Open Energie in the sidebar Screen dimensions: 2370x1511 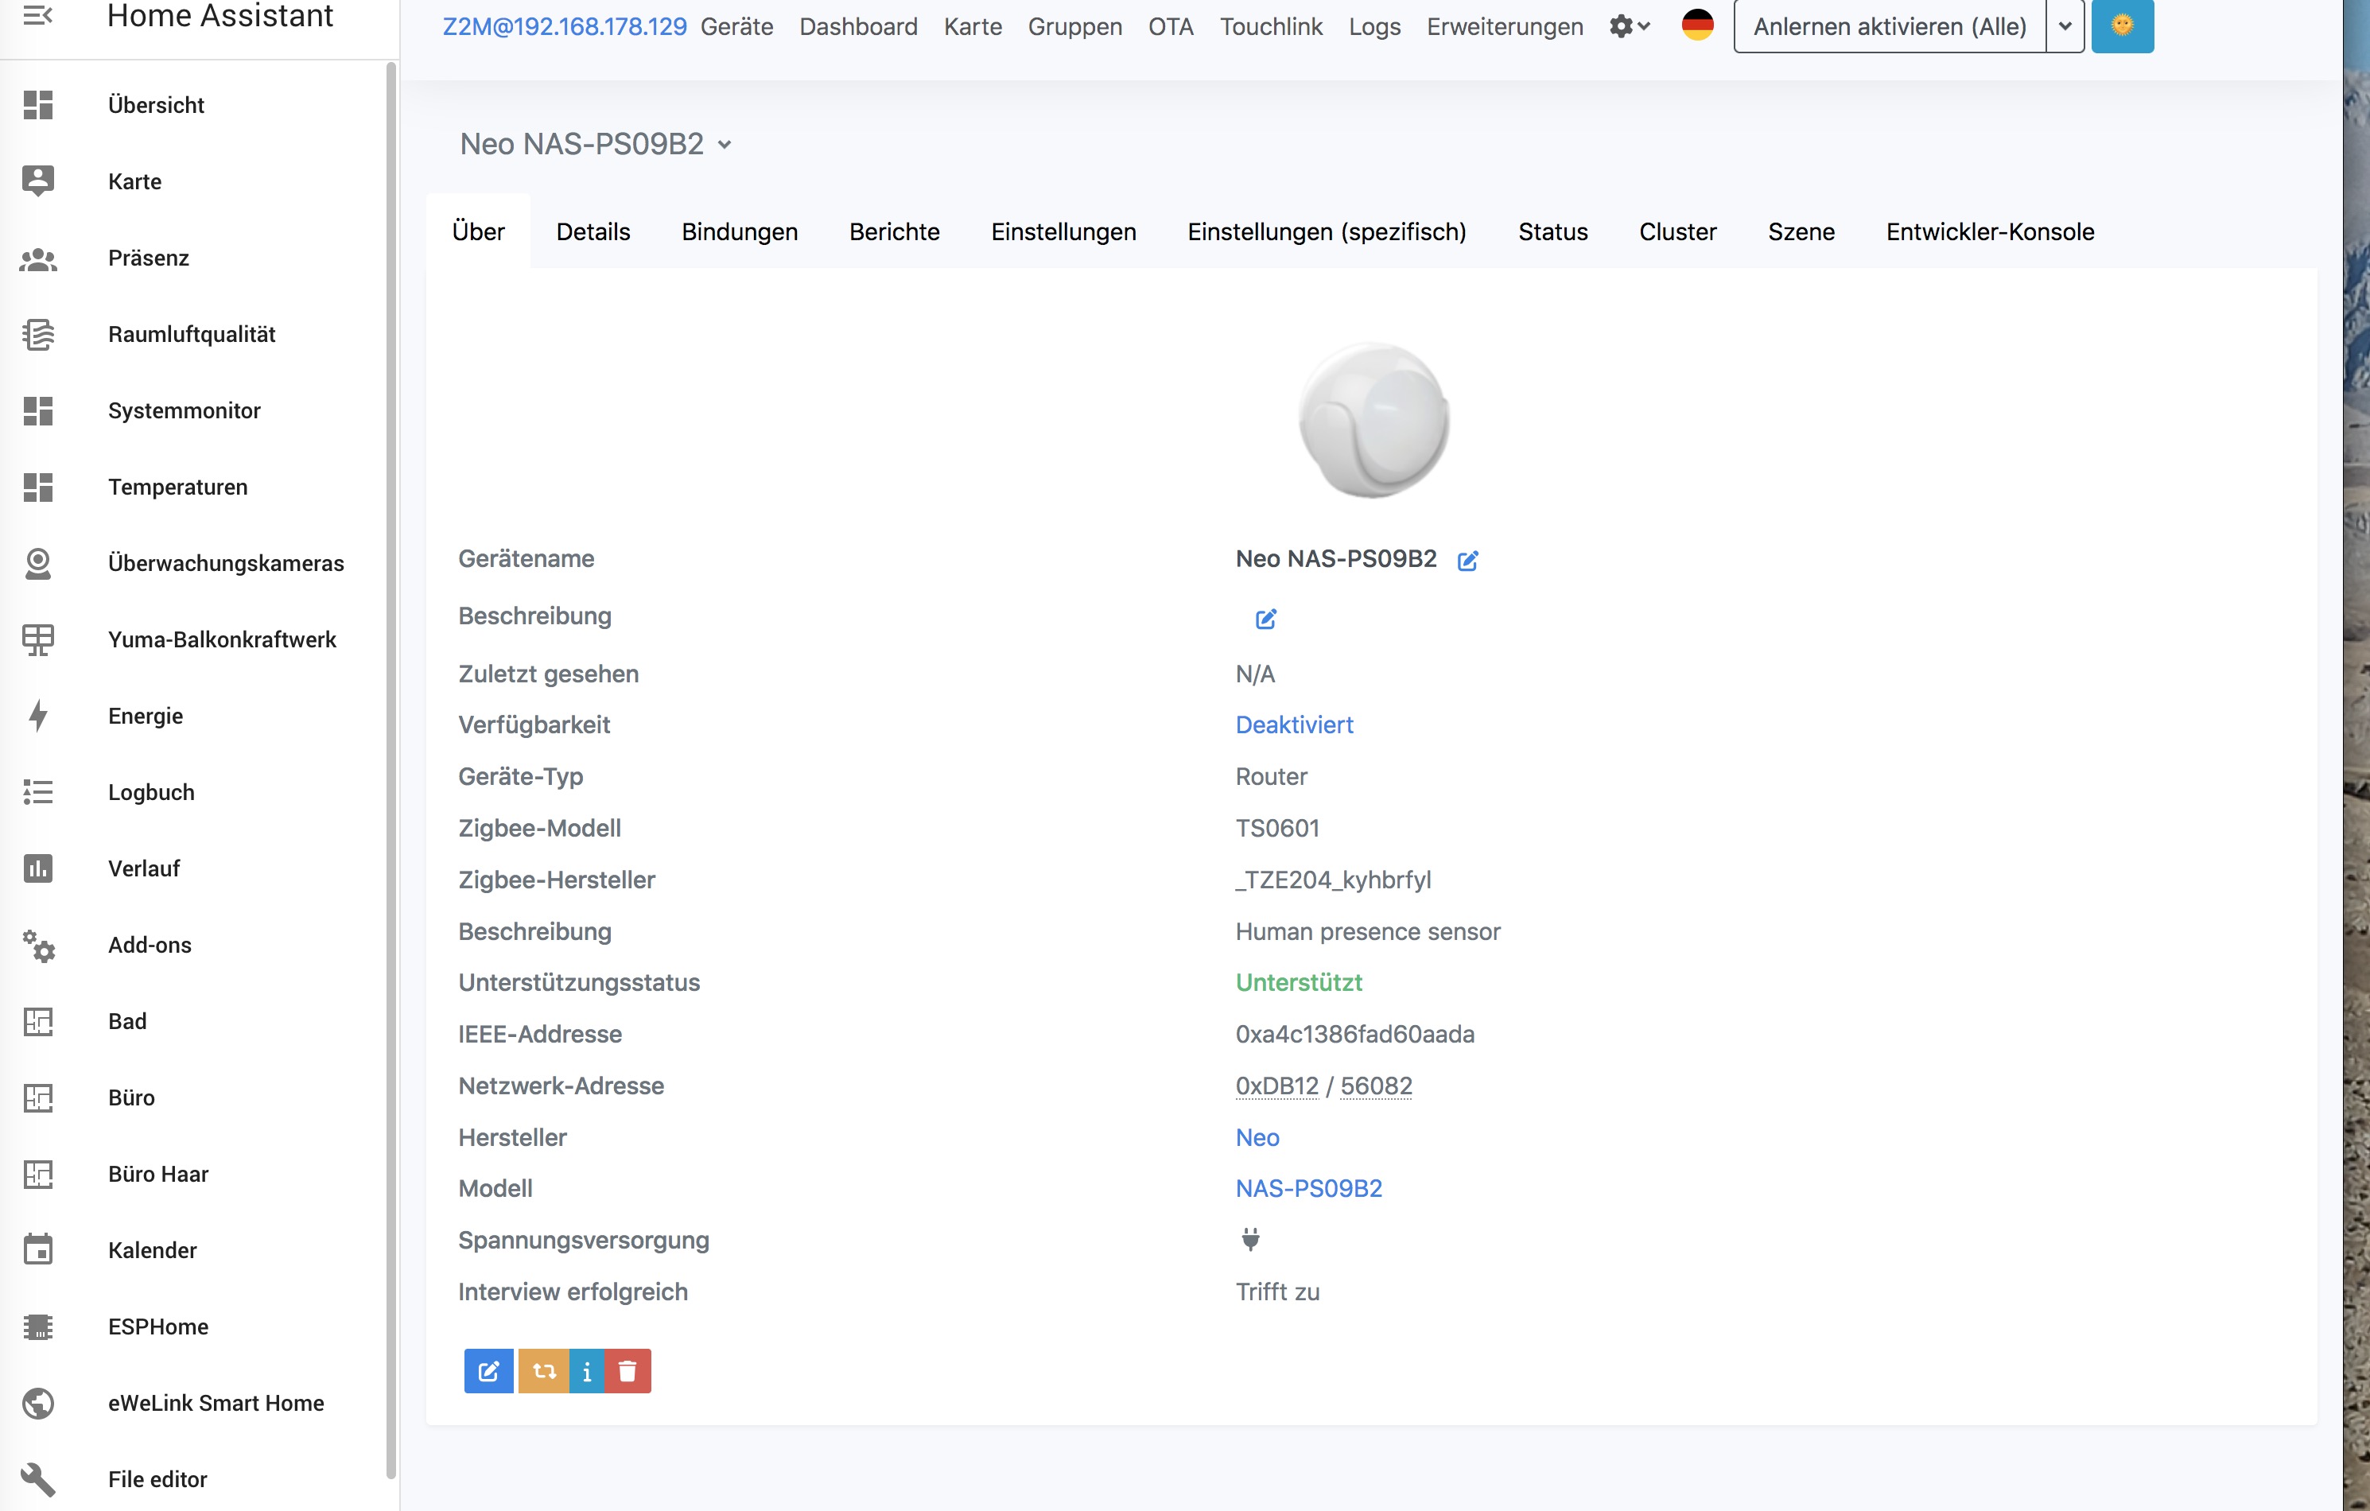pyautogui.click(x=146, y=716)
